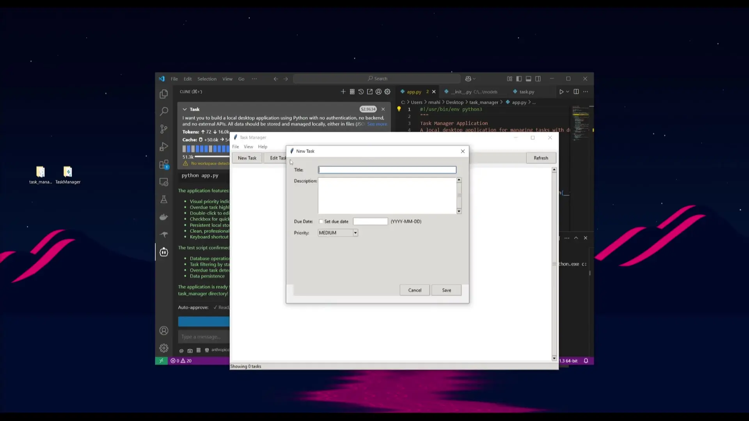Image resolution: width=749 pixels, height=421 pixels.
Task: Open Source Control in activity bar
Action: pyautogui.click(x=164, y=129)
